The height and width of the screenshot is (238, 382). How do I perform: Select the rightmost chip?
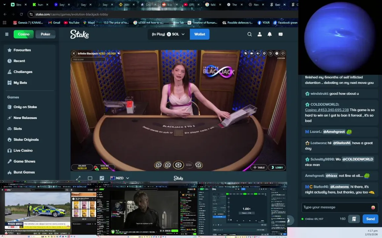click(x=198, y=165)
